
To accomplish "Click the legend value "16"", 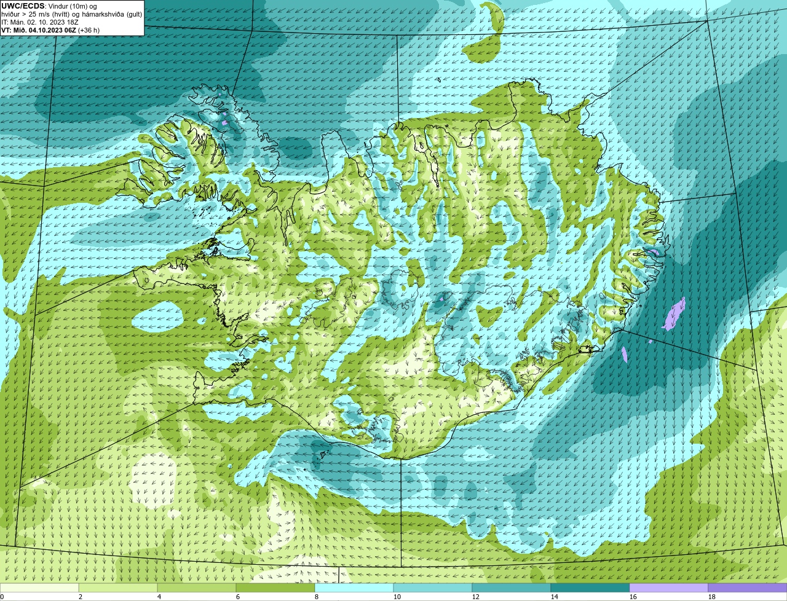I will pos(633,597).
